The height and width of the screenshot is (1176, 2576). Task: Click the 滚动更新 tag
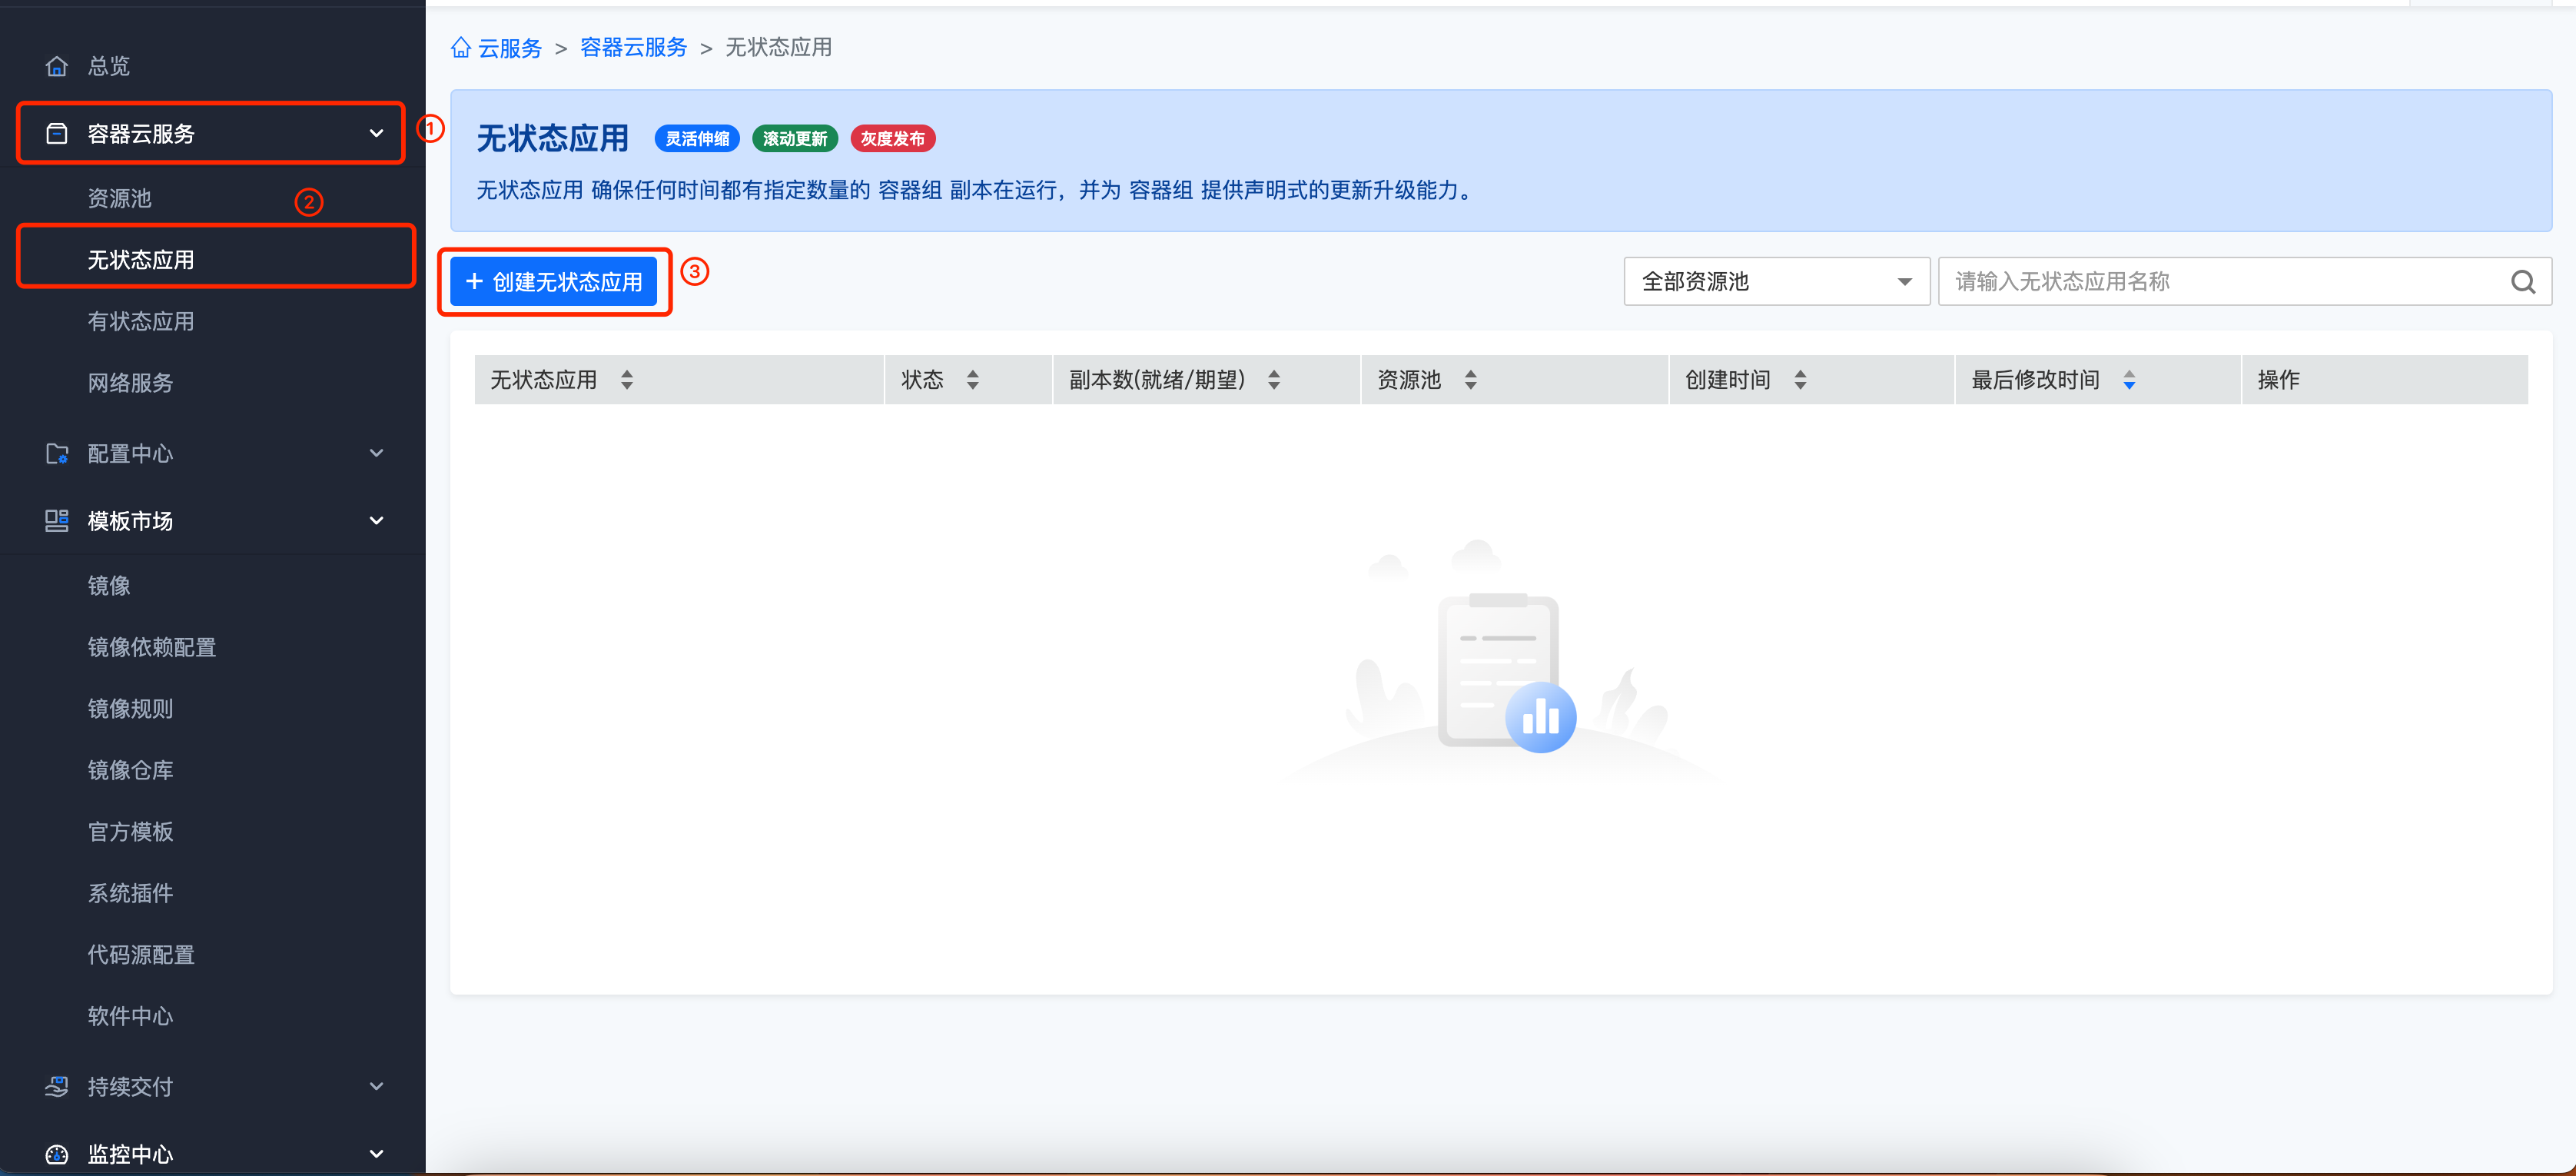[795, 139]
